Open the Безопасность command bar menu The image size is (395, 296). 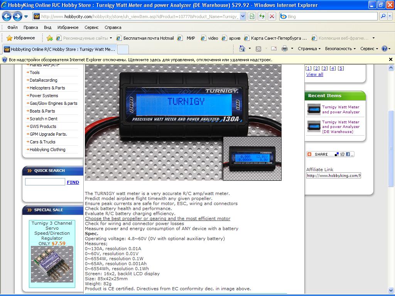(340, 49)
